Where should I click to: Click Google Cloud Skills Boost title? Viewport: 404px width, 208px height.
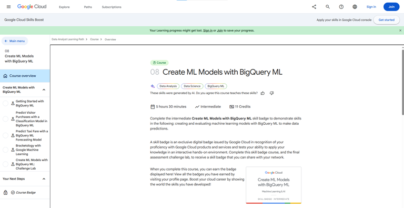(x=24, y=20)
